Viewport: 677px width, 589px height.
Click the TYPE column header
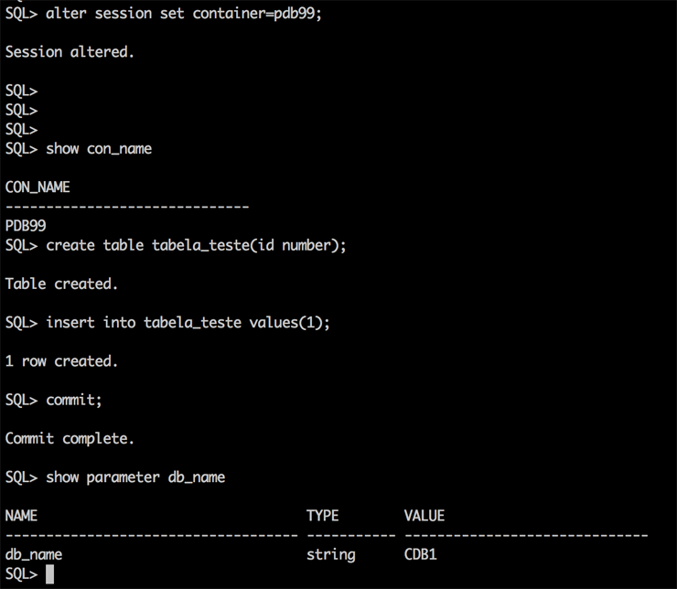[322, 516]
